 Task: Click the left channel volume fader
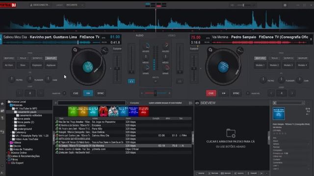coord(131,72)
